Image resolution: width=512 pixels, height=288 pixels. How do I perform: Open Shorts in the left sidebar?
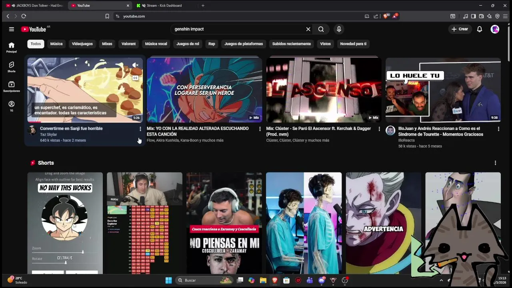click(x=12, y=67)
